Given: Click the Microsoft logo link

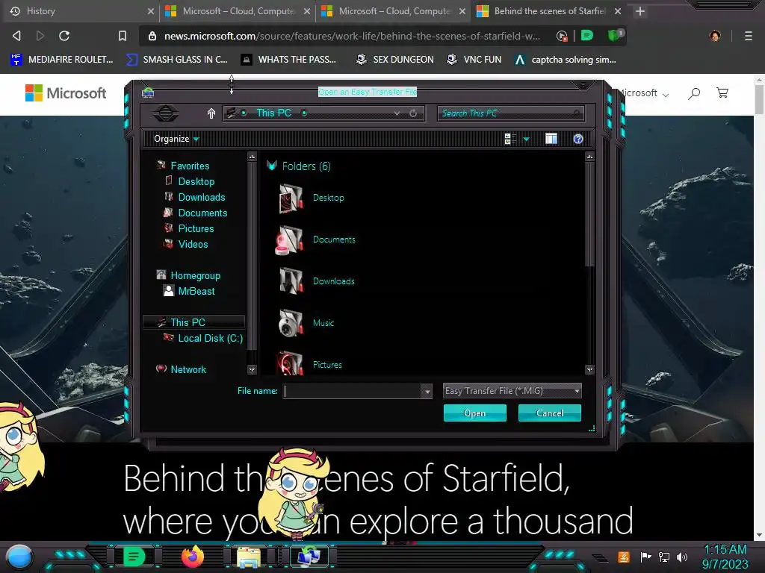Looking at the screenshot, I should [x=66, y=93].
